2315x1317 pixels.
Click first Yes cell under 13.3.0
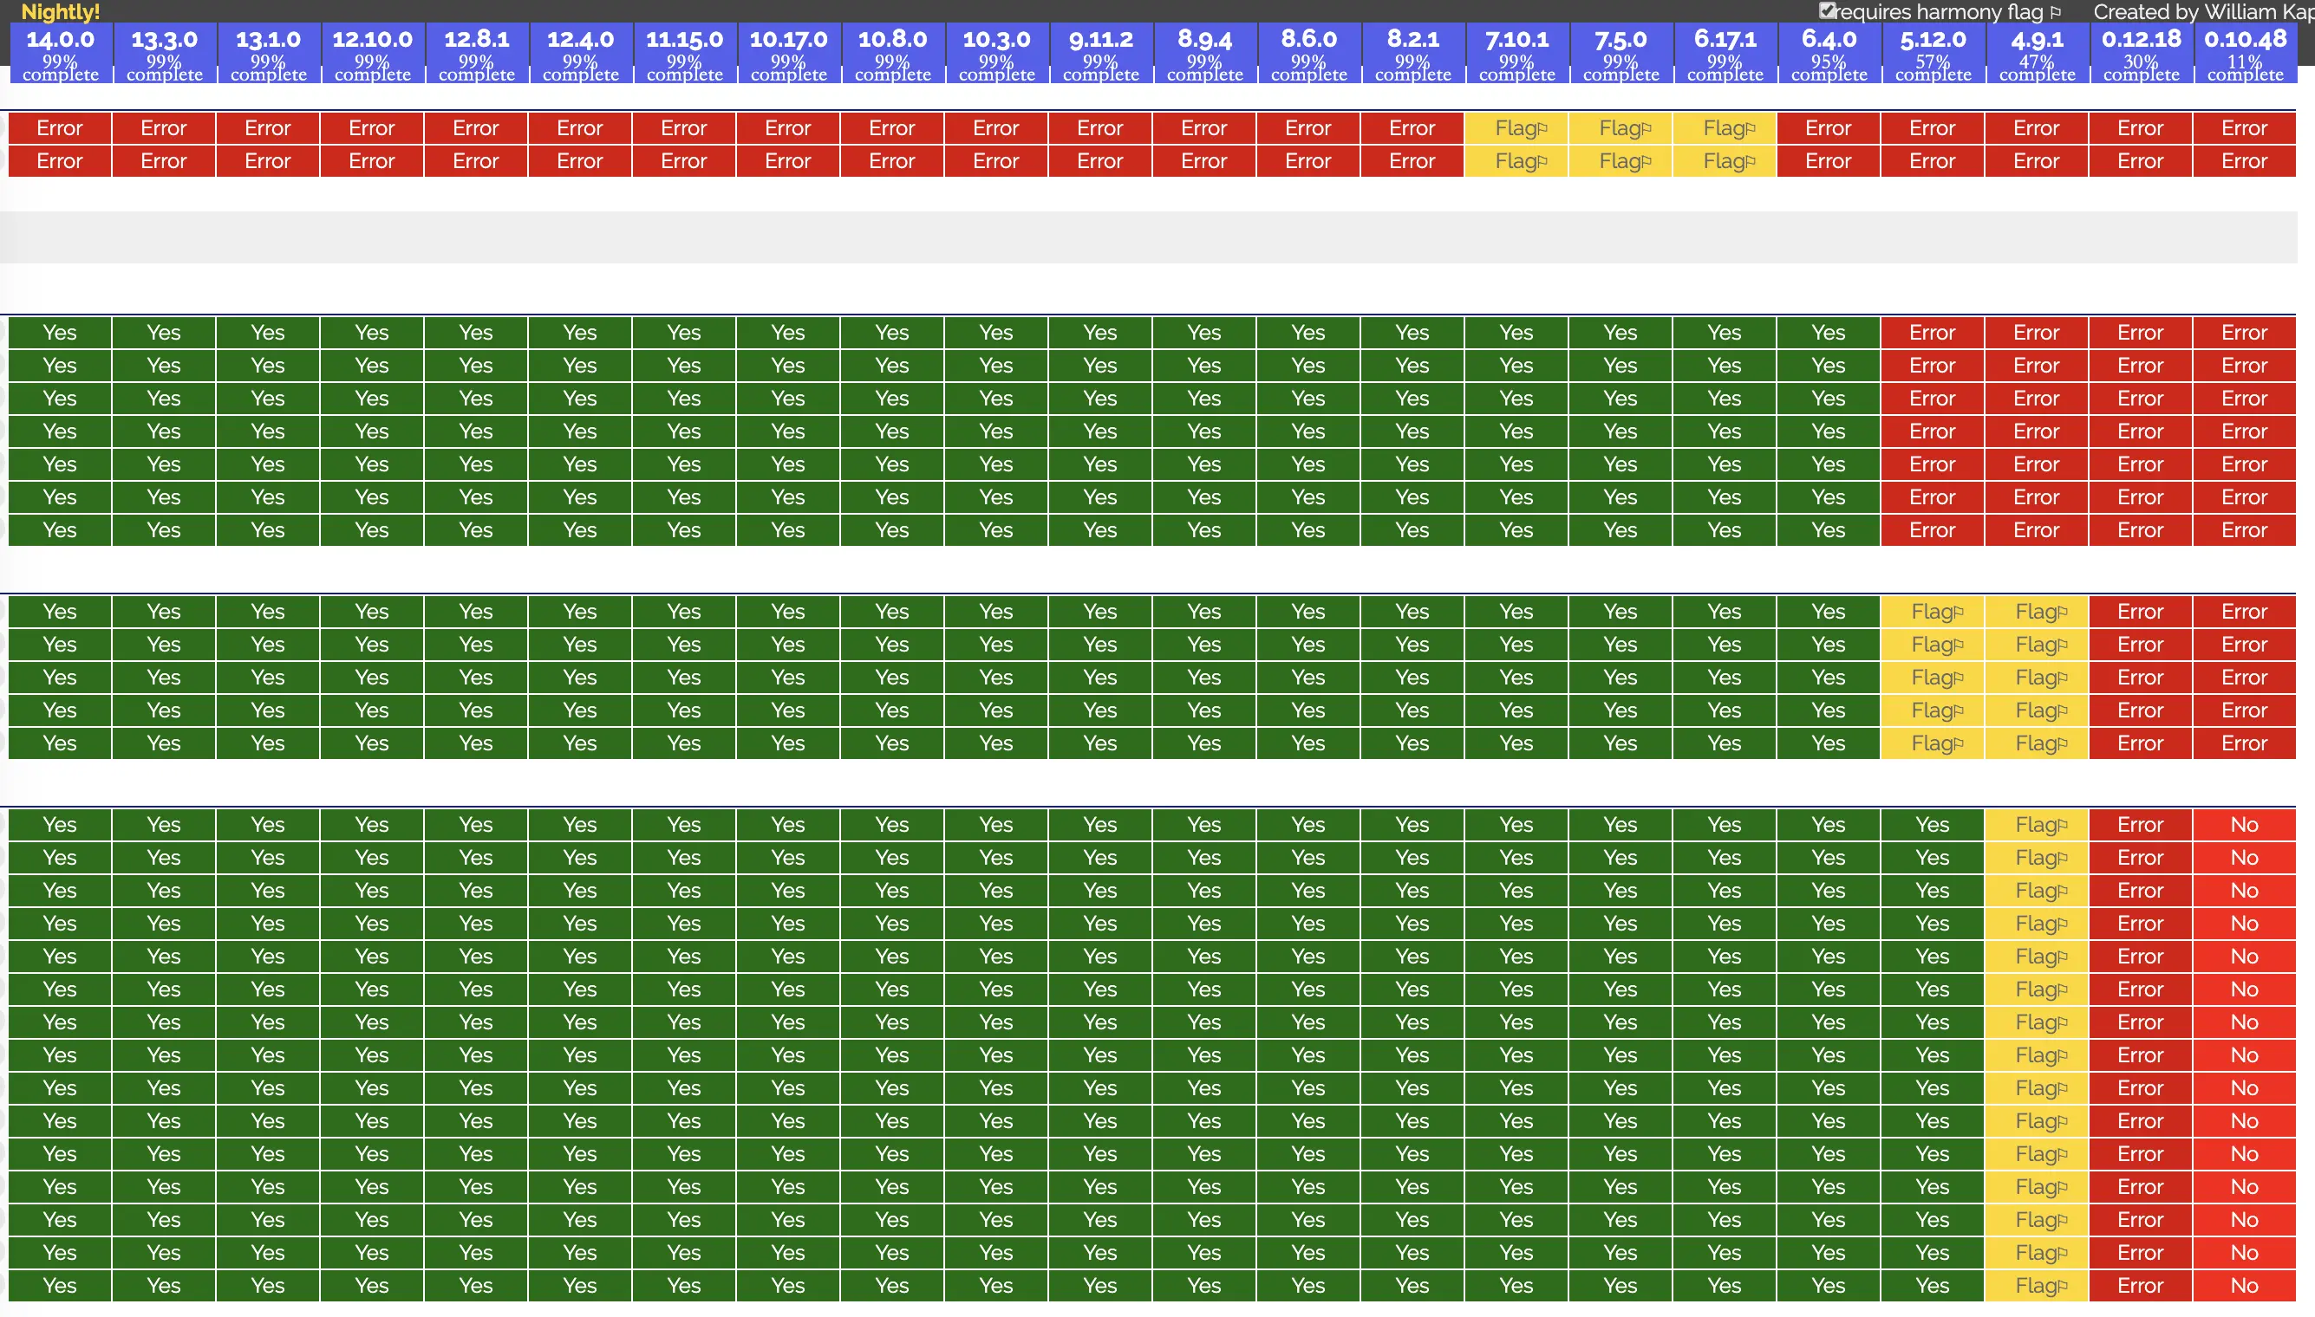click(x=164, y=333)
